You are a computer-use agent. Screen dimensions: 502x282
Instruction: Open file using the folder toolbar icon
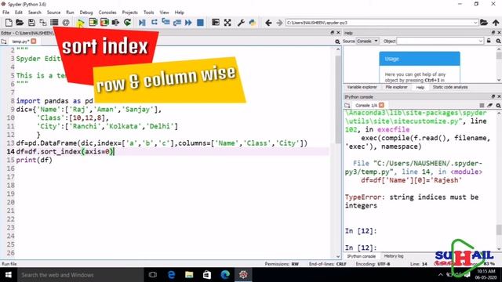[20, 23]
